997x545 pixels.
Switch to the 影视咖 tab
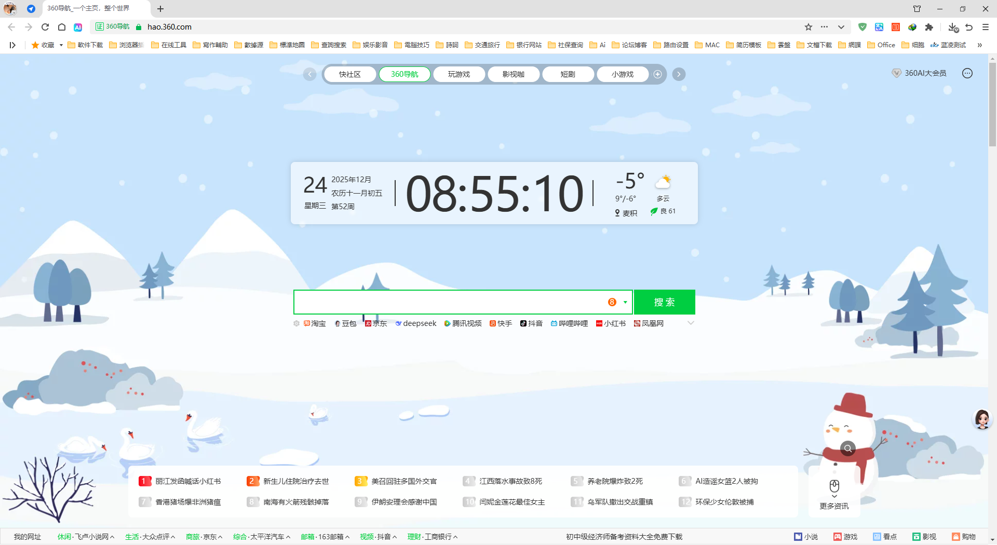513,74
